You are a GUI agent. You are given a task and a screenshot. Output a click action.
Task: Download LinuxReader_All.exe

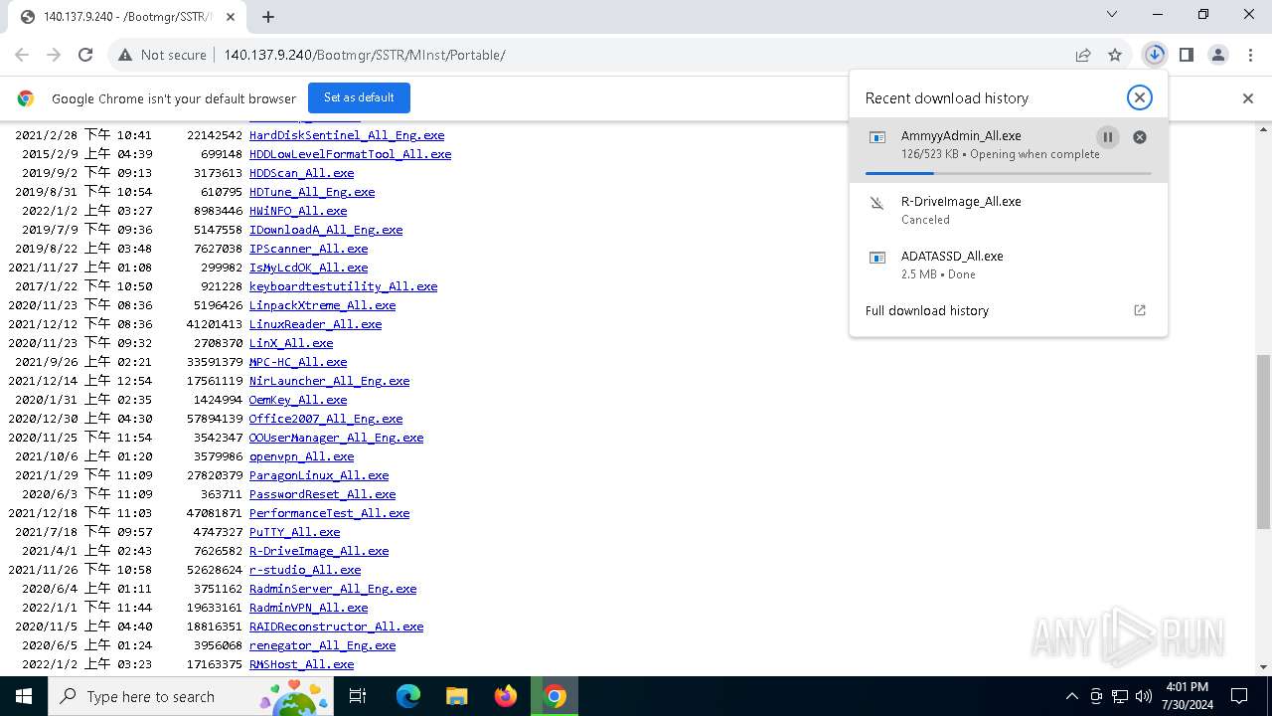point(315,324)
